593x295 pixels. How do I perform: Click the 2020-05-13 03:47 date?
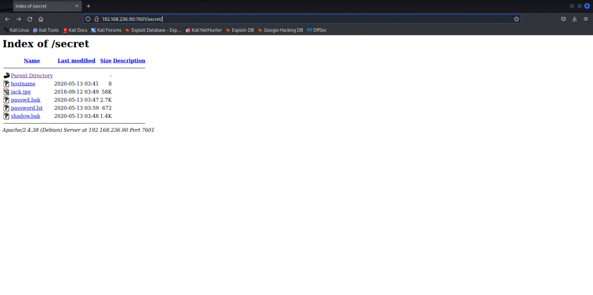[76, 99]
